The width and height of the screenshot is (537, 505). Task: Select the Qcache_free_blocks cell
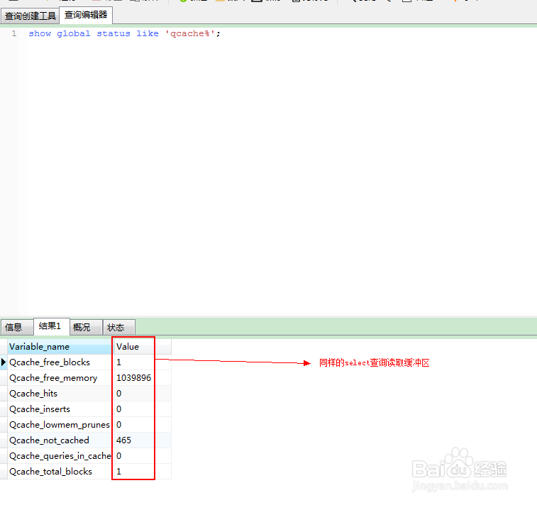(60, 362)
